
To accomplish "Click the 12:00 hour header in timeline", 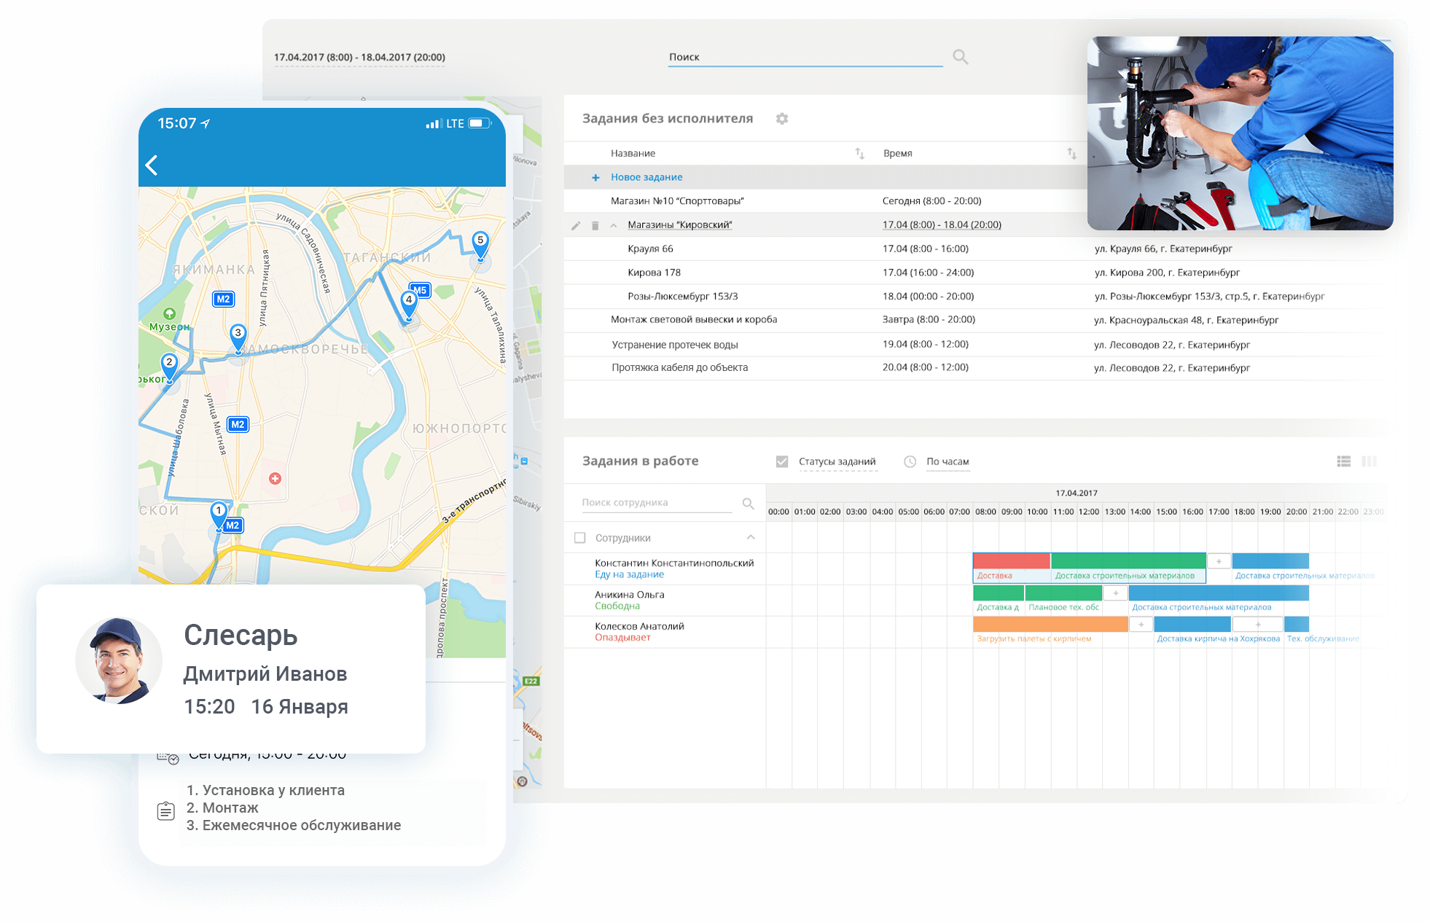I will [1089, 512].
